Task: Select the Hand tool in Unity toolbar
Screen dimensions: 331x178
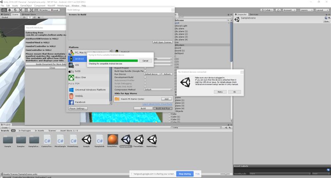Action: (x=4, y=10)
